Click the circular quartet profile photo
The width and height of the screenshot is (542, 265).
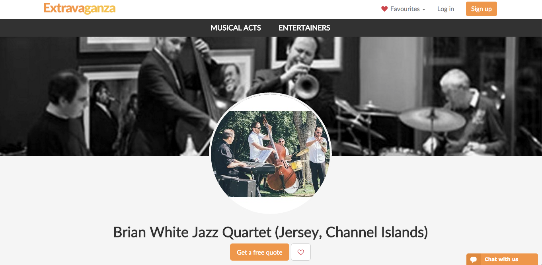click(x=271, y=153)
